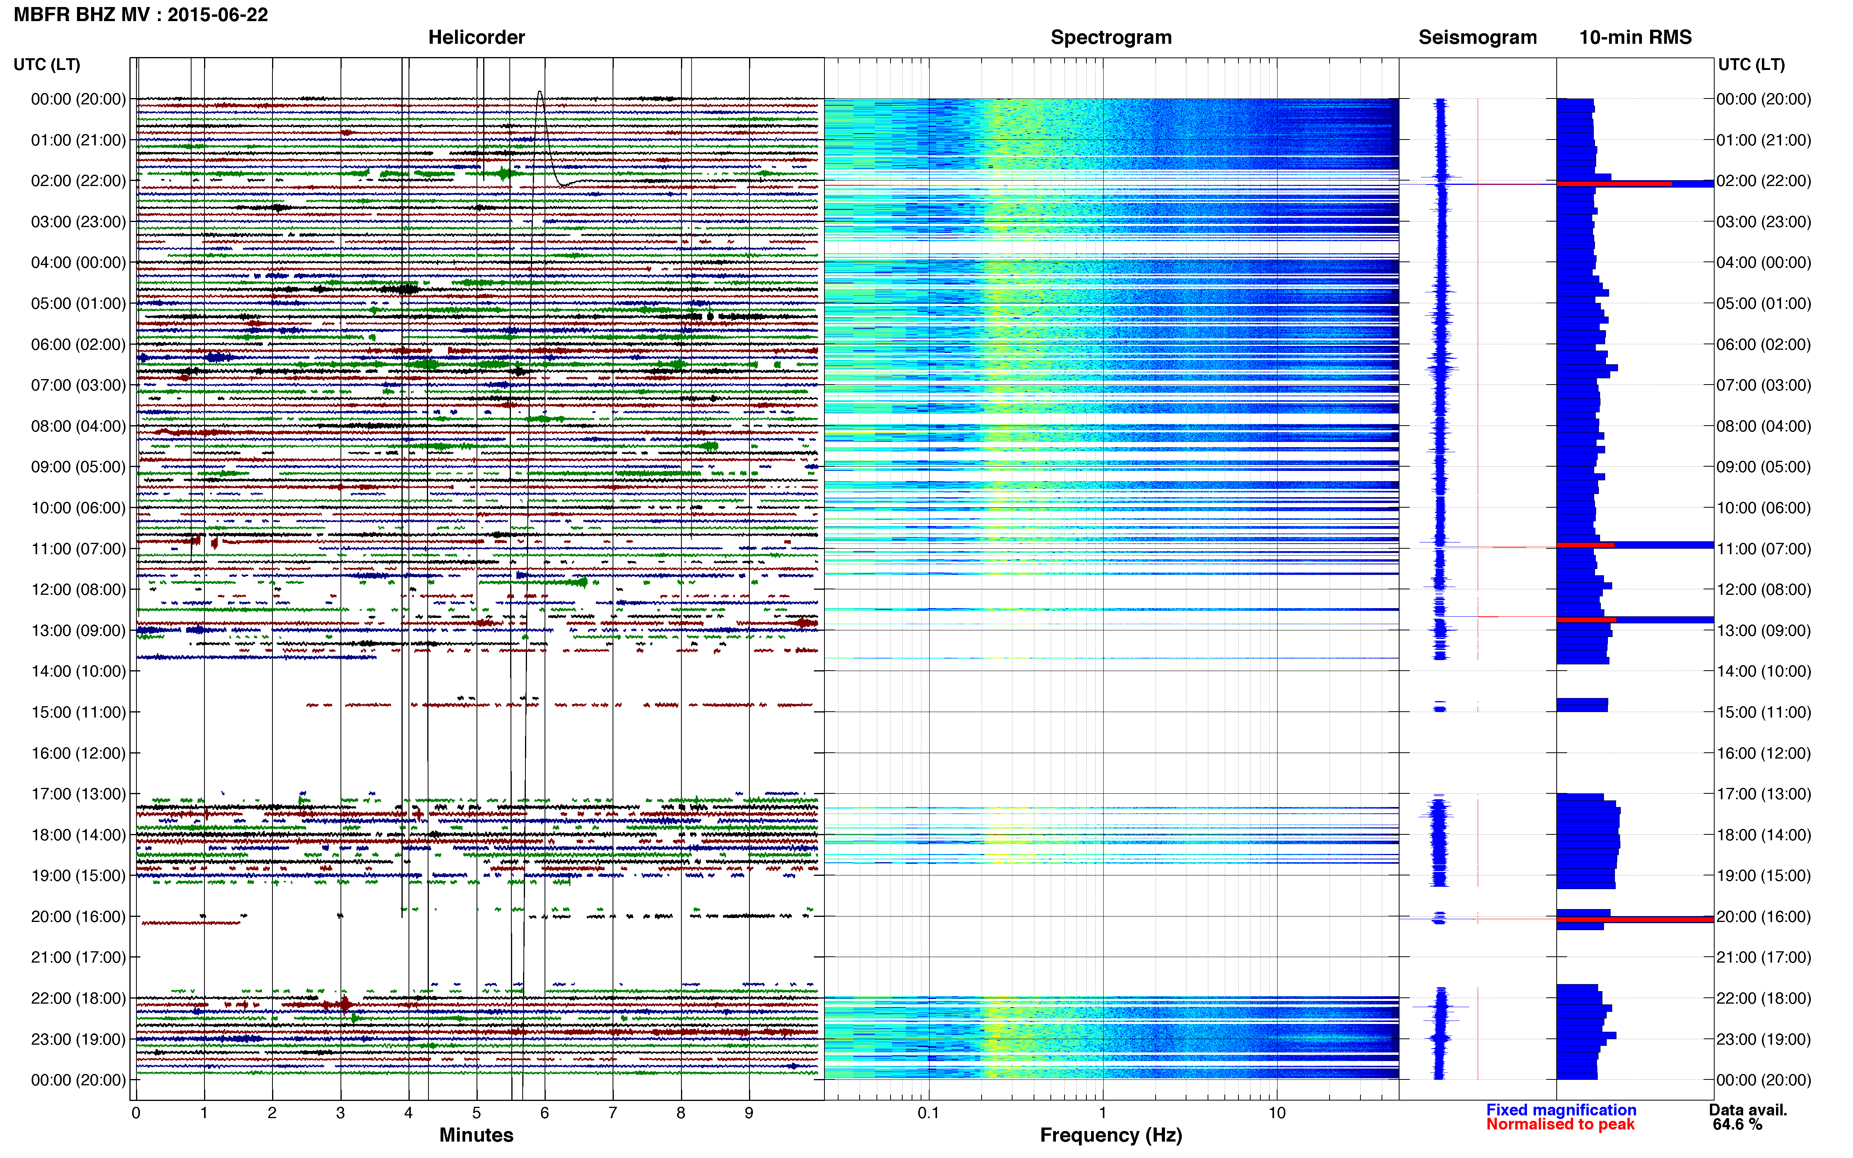Image resolution: width=1853 pixels, height=1158 pixels.
Task: Select left time label '11:00 (07:00)'
Action: (x=78, y=548)
